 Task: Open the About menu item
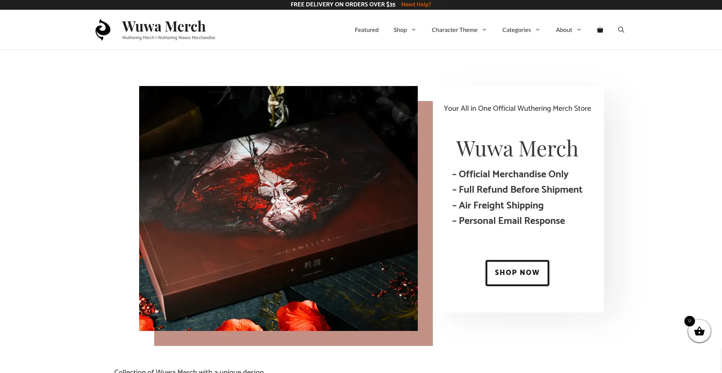click(564, 30)
